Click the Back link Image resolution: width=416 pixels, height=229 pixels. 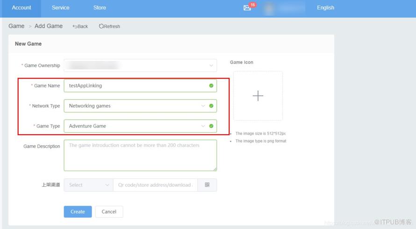tap(80, 26)
